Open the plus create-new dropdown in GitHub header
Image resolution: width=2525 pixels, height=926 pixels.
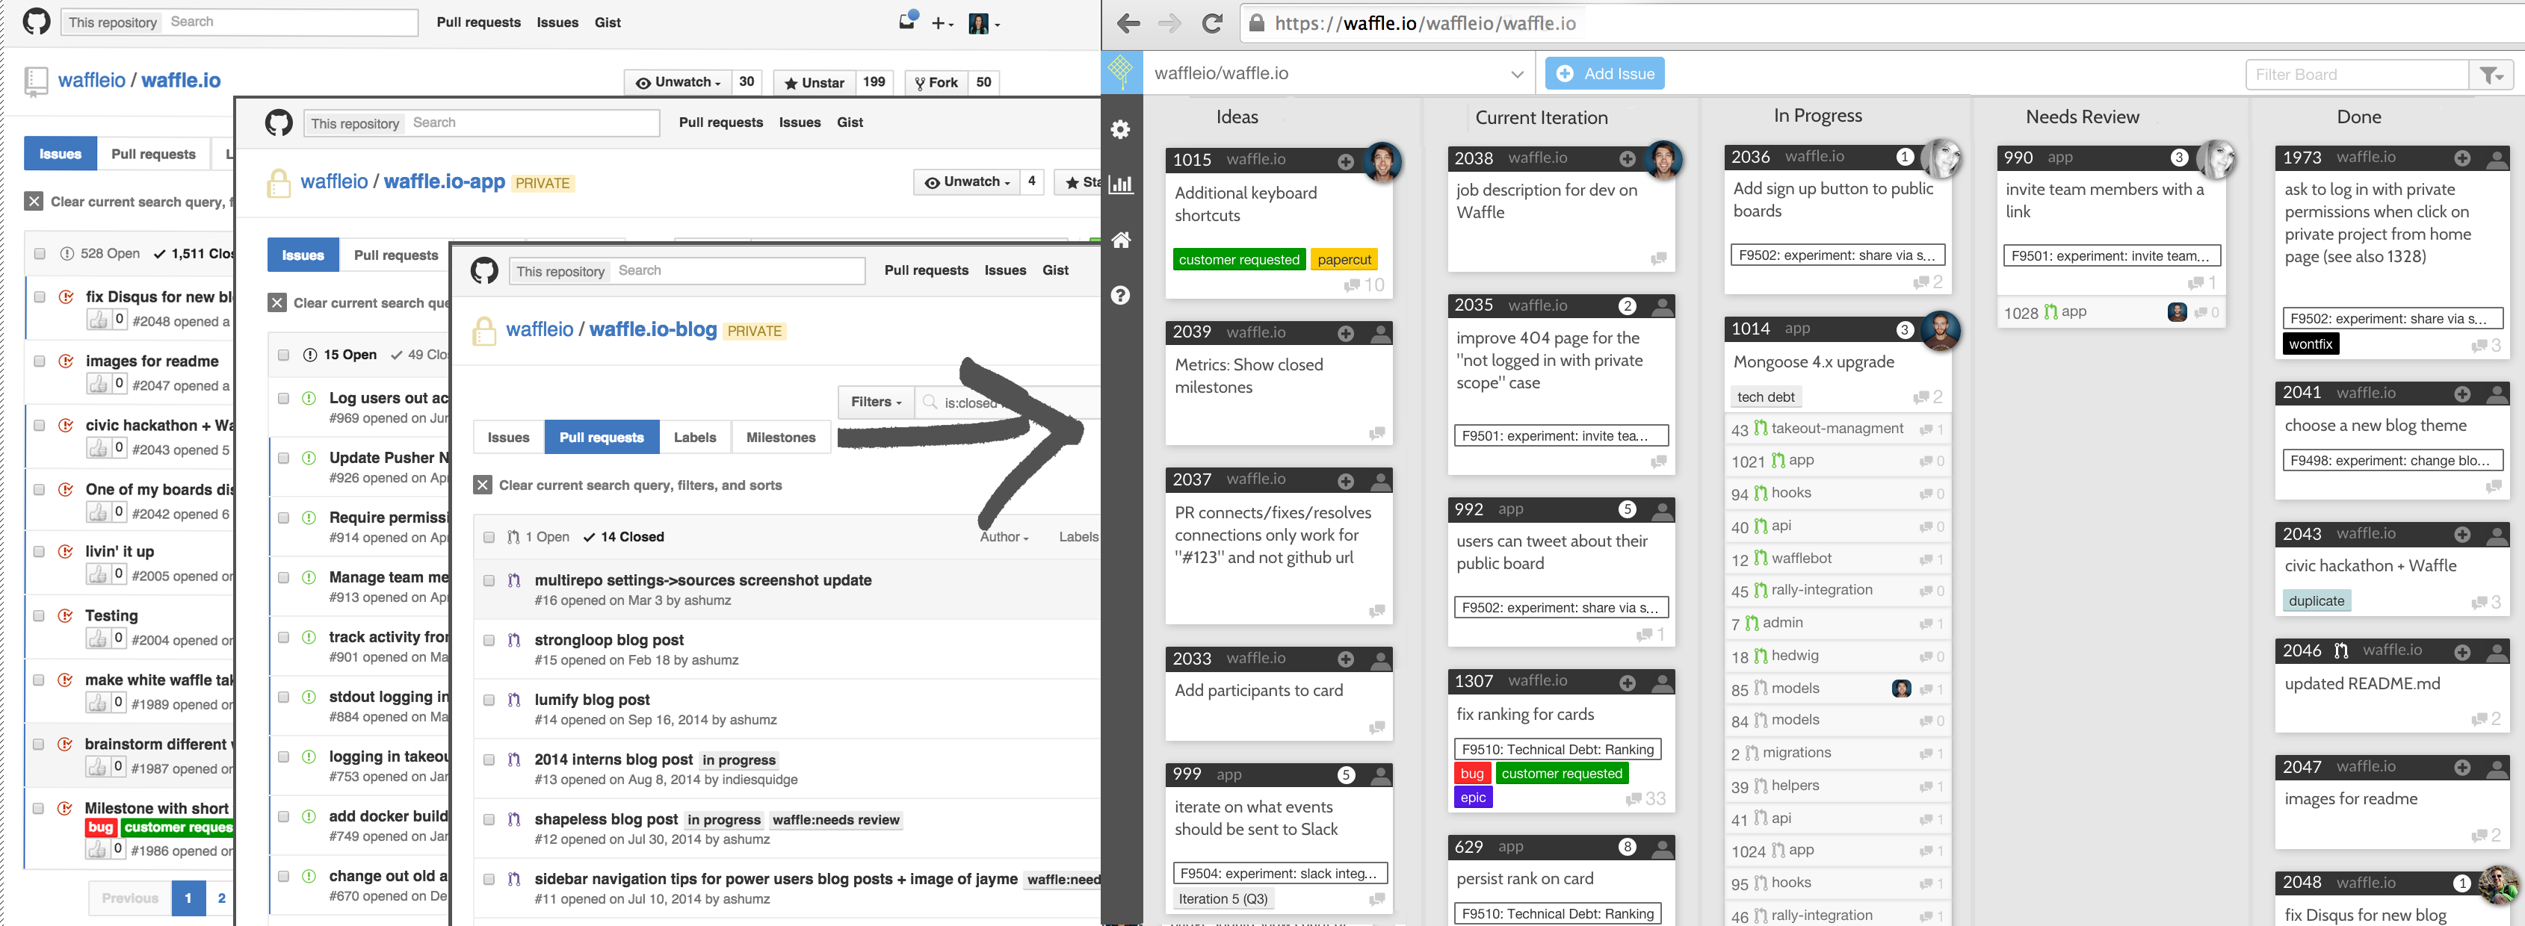[942, 22]
